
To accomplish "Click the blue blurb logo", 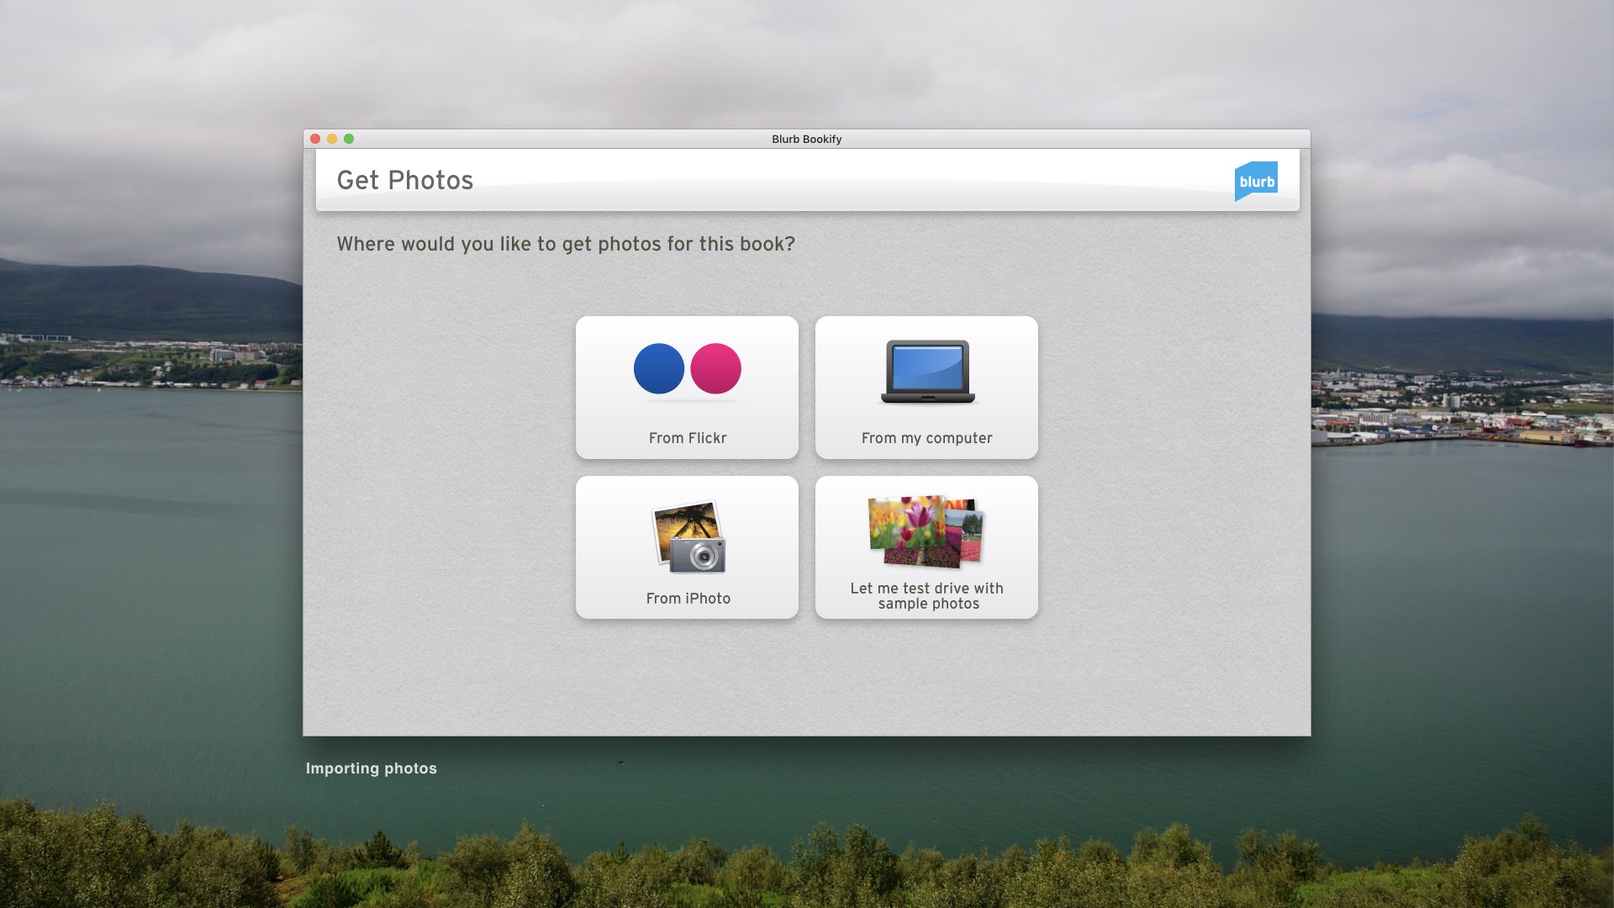I will pos(1256,179).
